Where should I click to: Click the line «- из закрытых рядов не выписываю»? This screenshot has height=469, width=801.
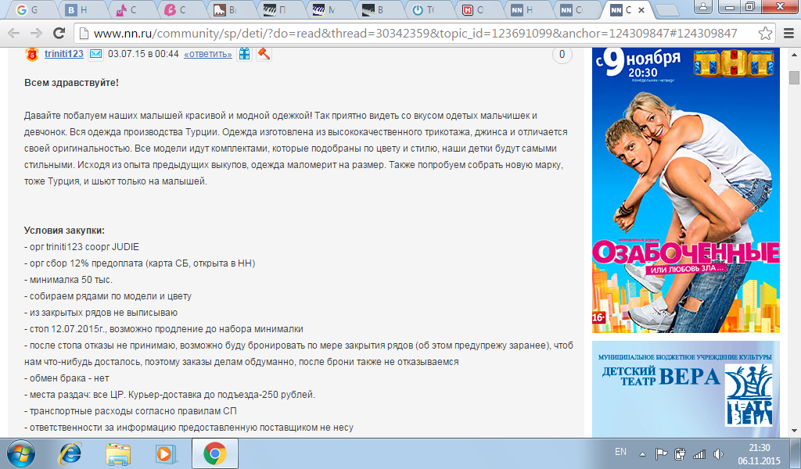[x=101, y=313]
